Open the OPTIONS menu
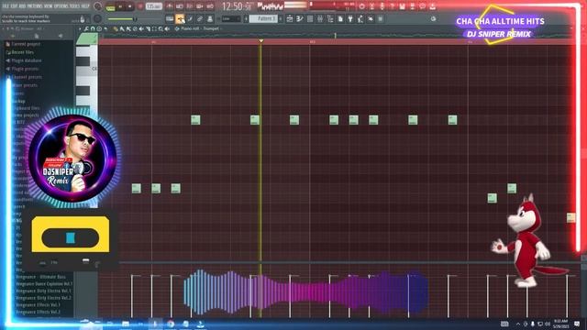The image size is (587, 330). point(61,6)
